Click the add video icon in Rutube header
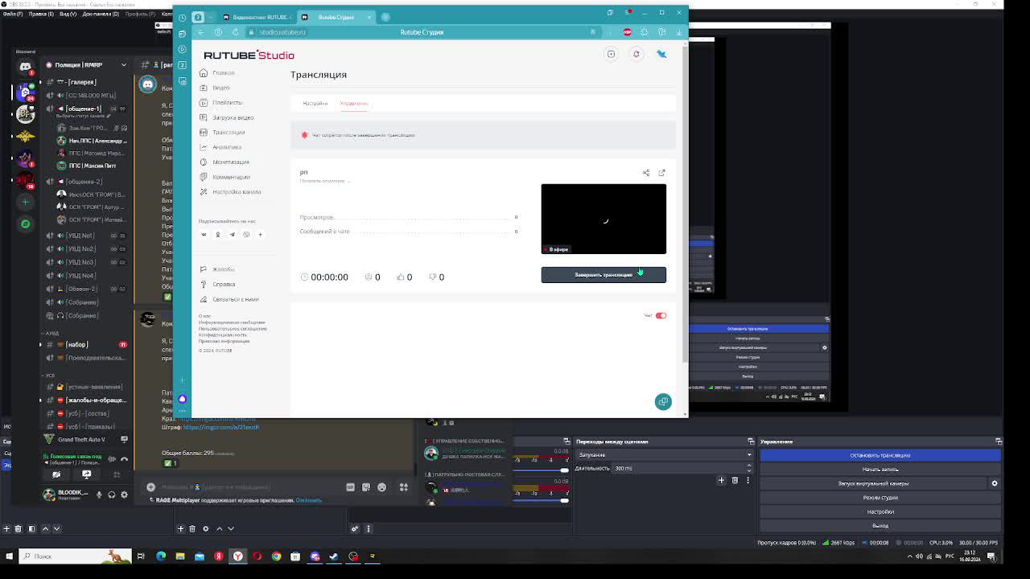1030x579 pixels. point(611,54)
